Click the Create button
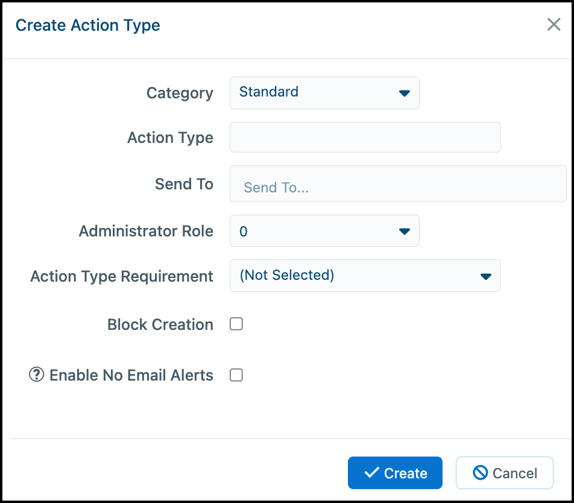Screen dimensions: 574x503 tap(395, 473)
